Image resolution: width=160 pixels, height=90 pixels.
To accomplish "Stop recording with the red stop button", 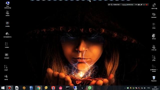I will (x=147, y=5).
